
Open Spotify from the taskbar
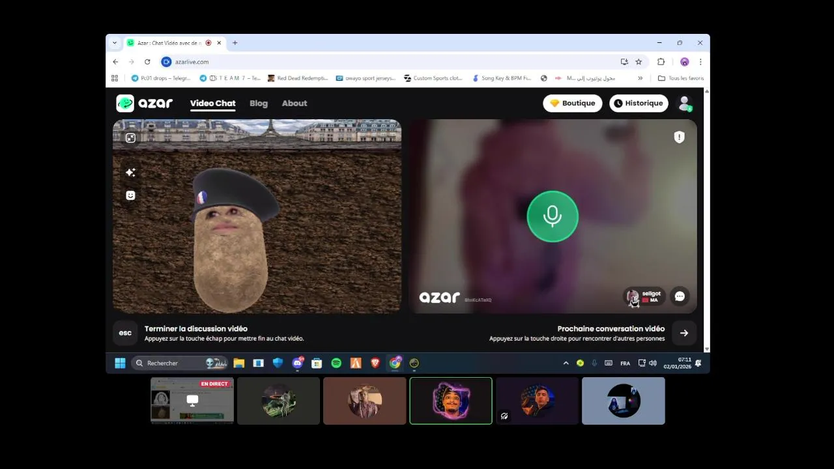point(336,363)
